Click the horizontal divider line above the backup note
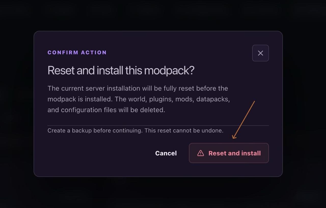326x208 pixels. pos(158,125)
